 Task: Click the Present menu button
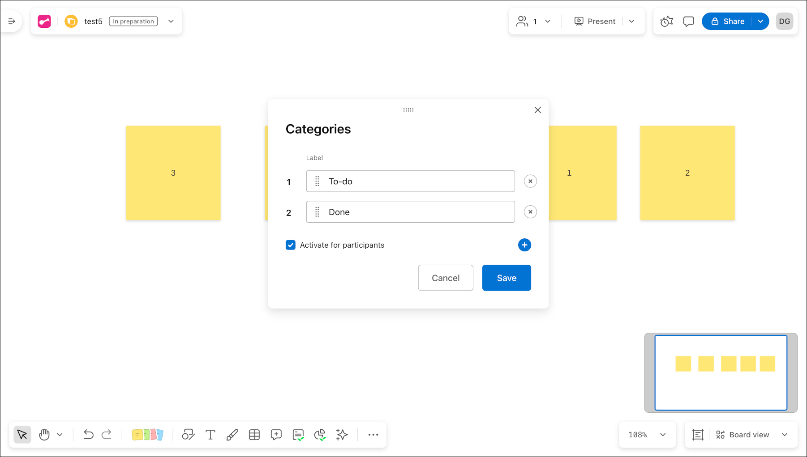click(x=595, y=21)
